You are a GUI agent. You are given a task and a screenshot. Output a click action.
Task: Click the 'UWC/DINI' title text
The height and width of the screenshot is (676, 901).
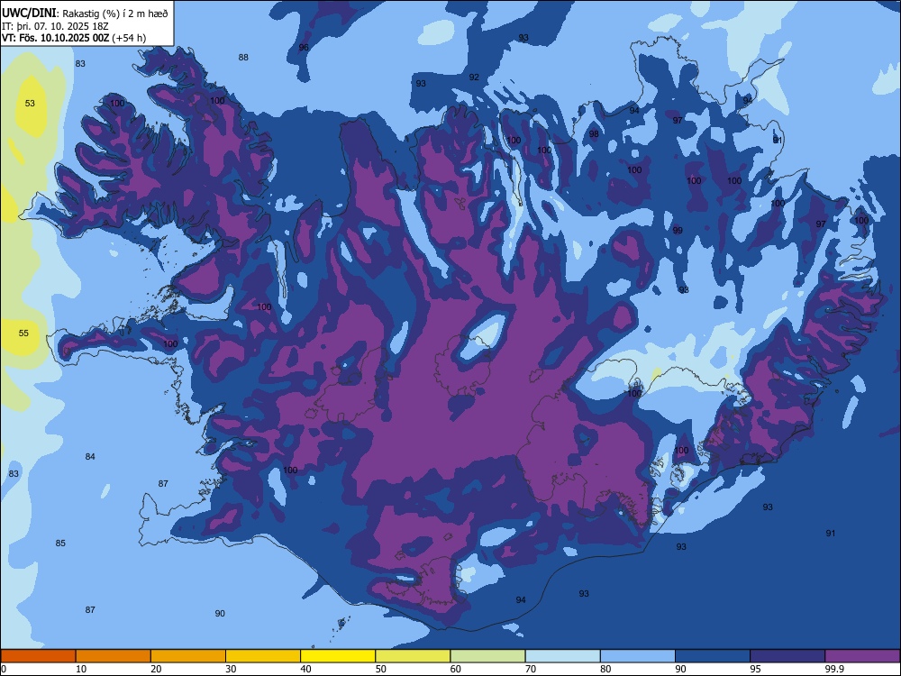[x=29, y=13]
